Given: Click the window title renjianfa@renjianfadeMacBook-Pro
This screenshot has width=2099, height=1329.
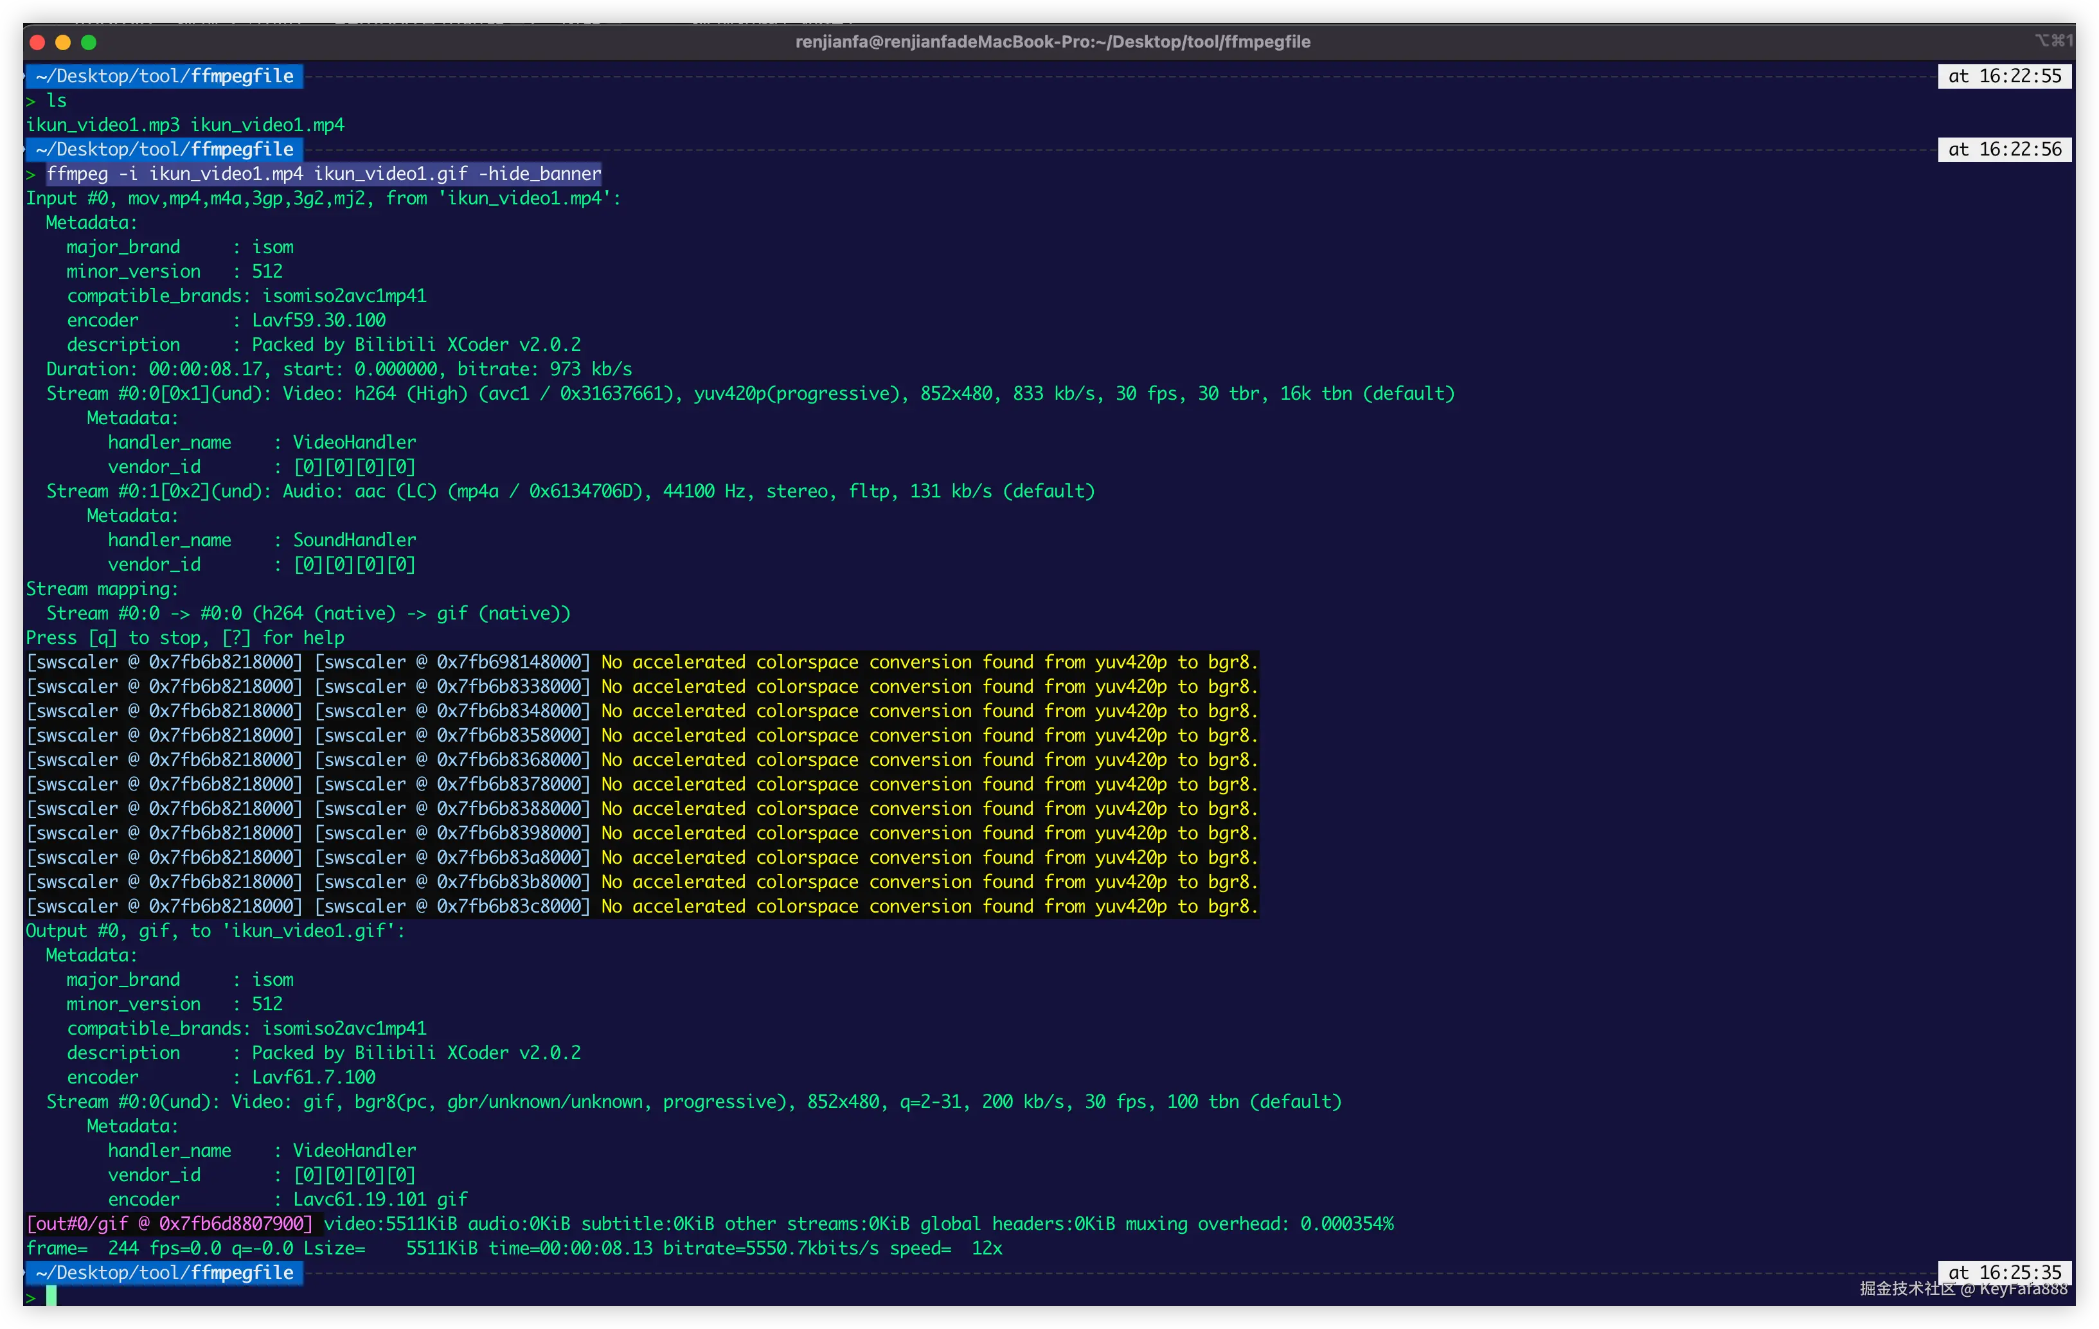Looking at the screenshot, I should [1052, 42].
